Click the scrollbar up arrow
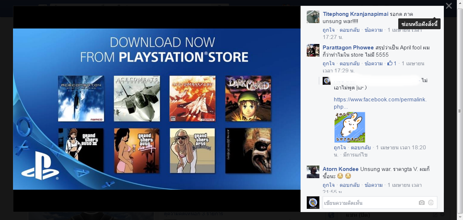 tap(460, 3)
